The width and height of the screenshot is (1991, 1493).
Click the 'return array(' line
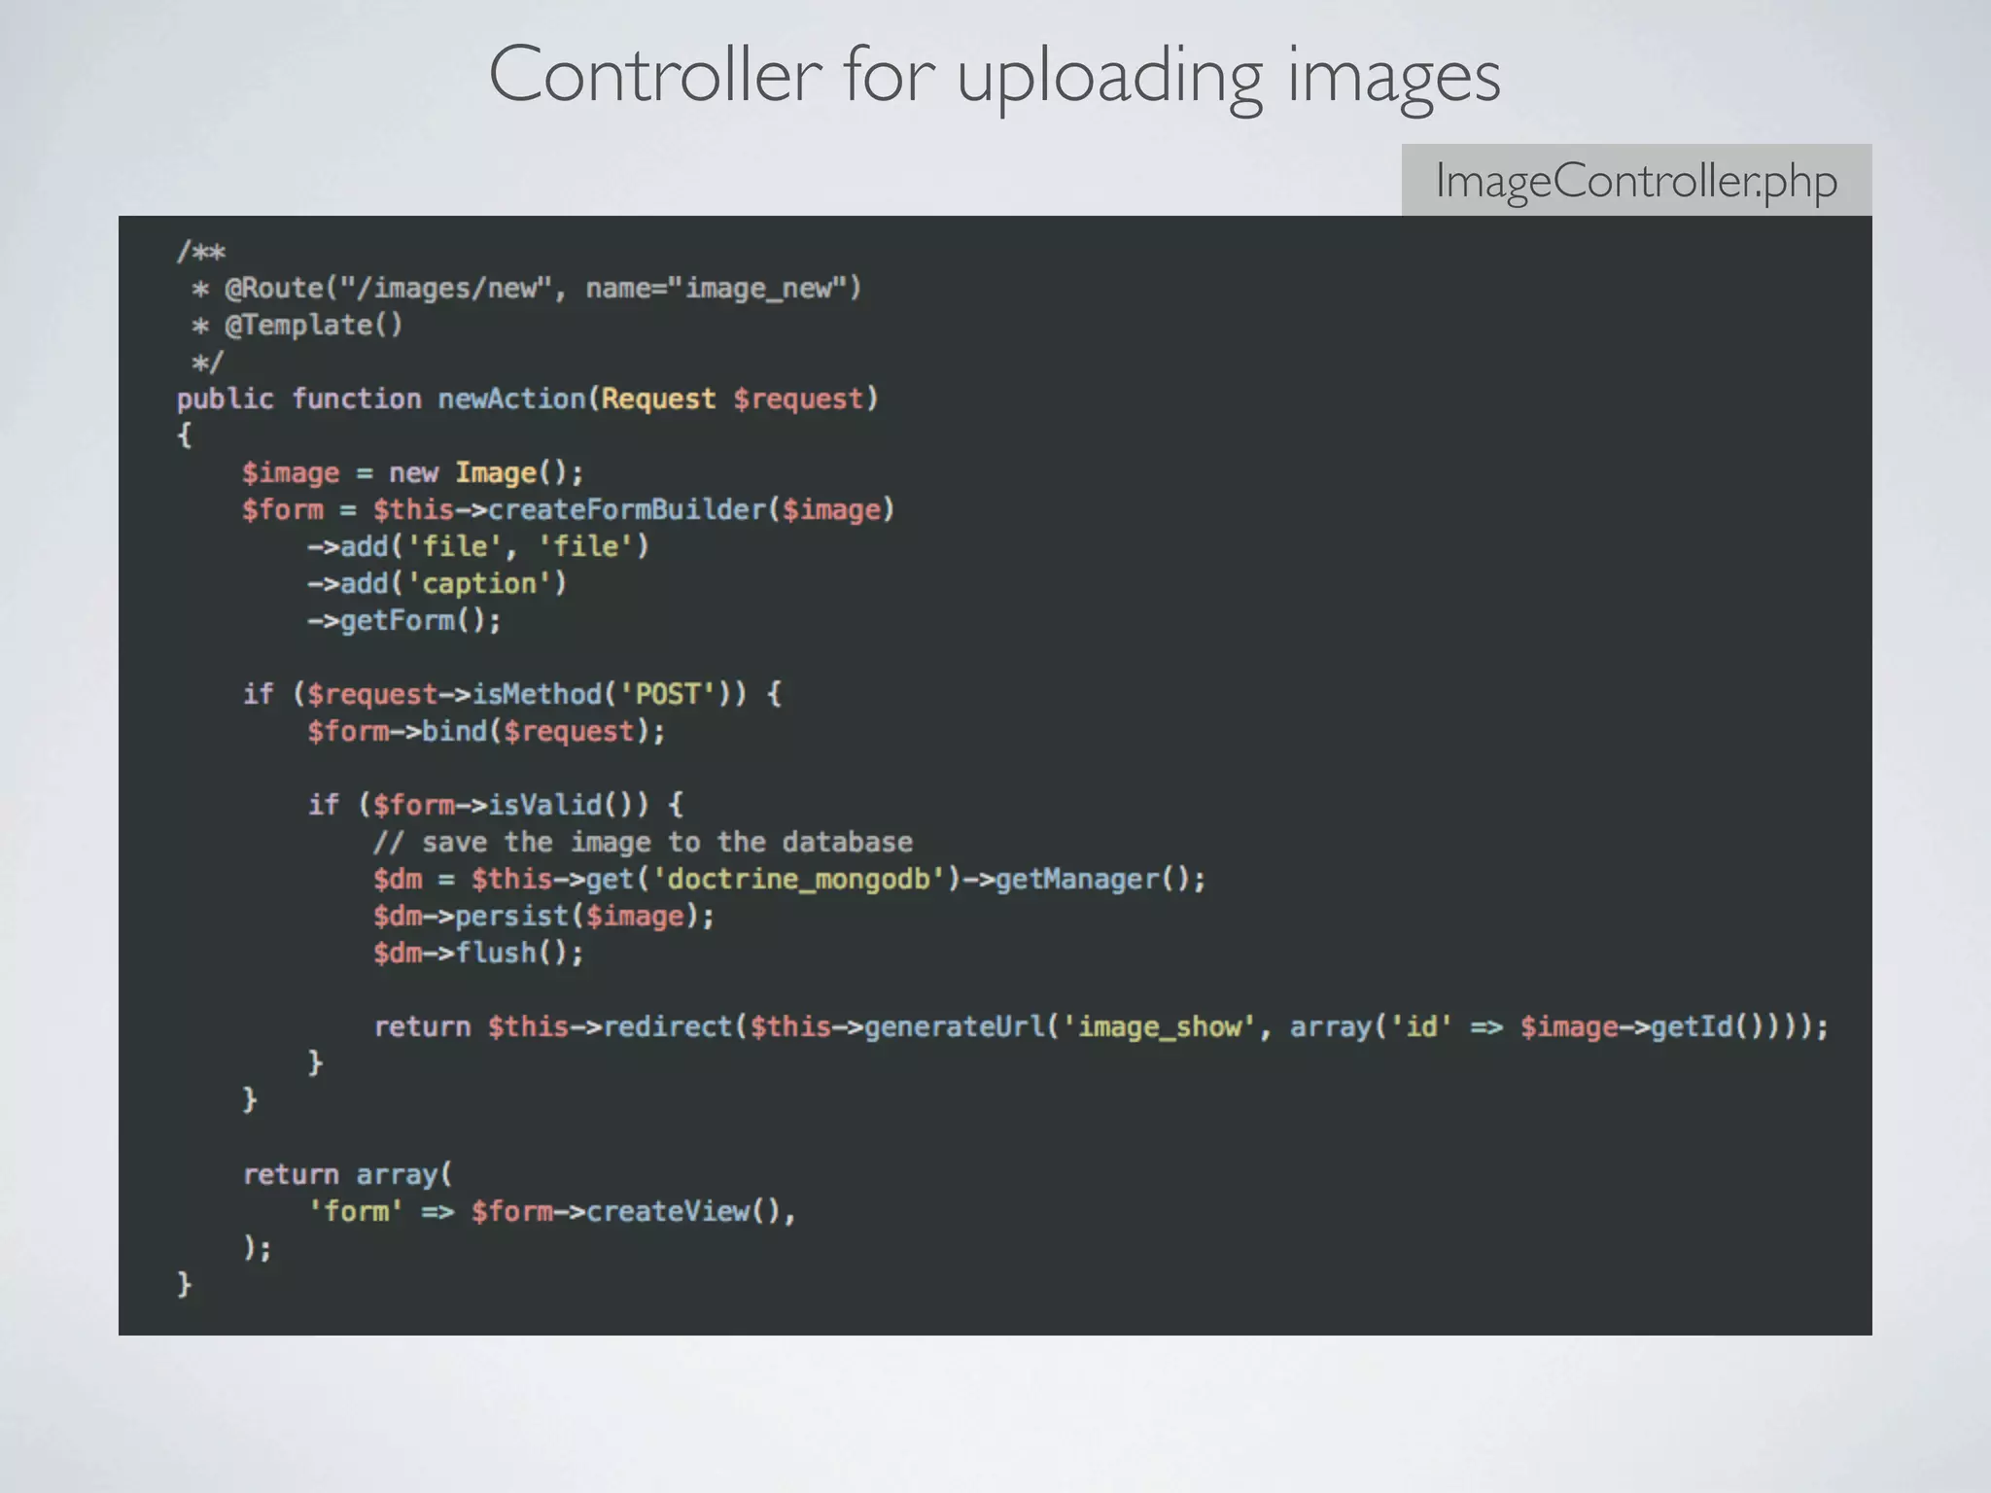click(x=348, y=1175)
